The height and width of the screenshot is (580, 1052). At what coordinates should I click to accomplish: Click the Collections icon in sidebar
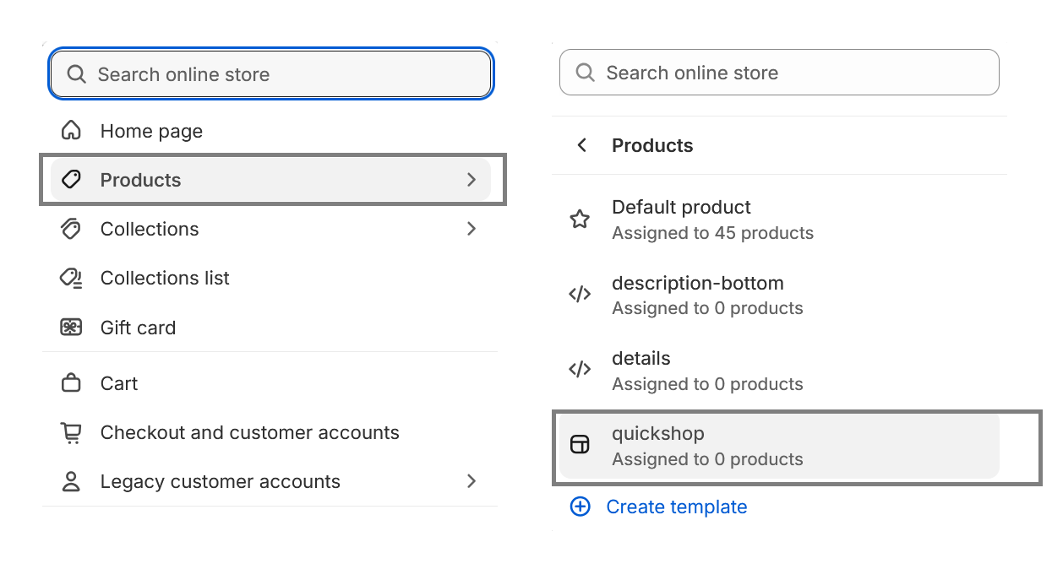[71, 229]
